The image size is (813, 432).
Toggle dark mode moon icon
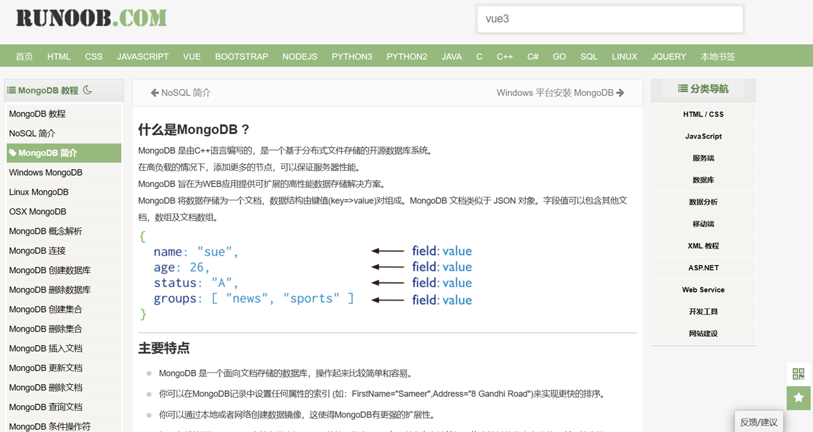(88, 90)
